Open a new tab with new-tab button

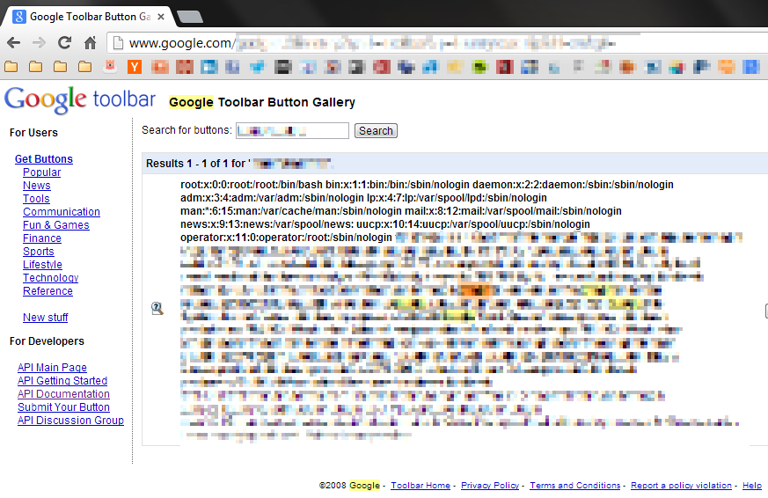click(189, 17)
